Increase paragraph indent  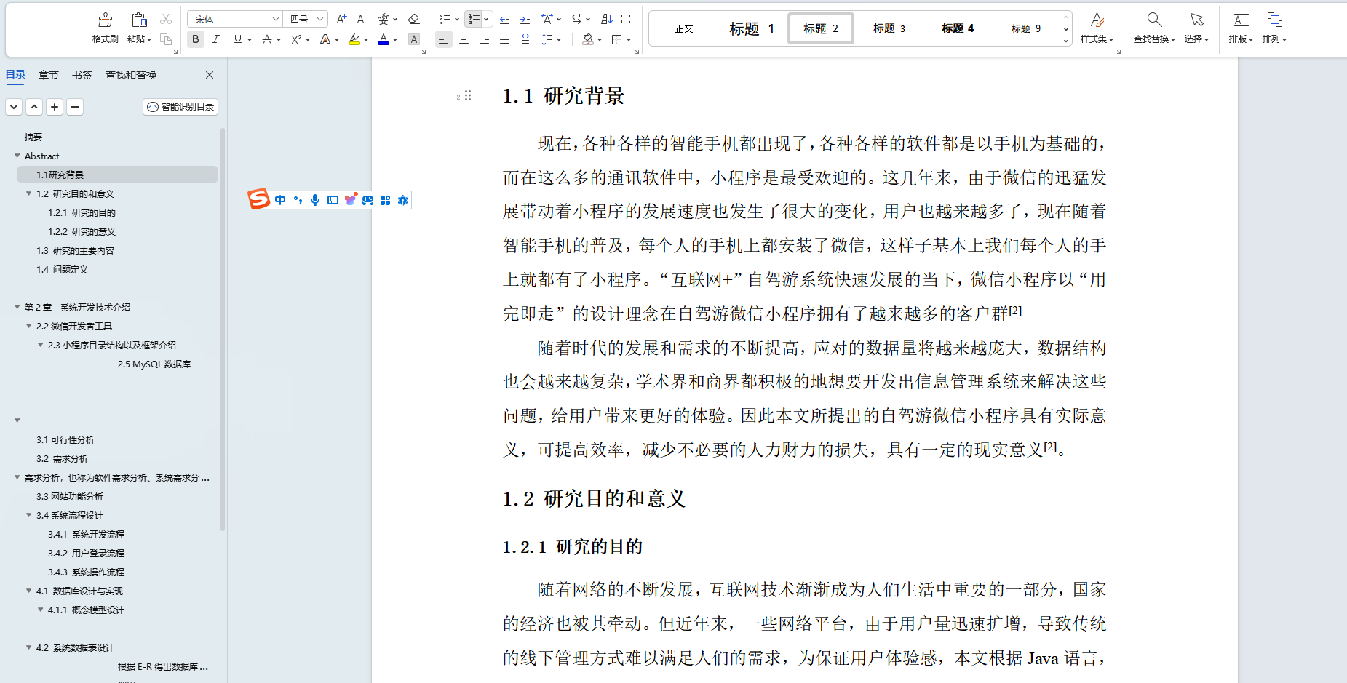click(x=525, y=20)
